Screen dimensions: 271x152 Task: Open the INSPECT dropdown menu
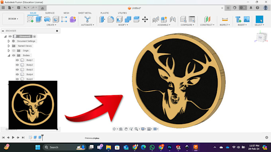(225, 25)
